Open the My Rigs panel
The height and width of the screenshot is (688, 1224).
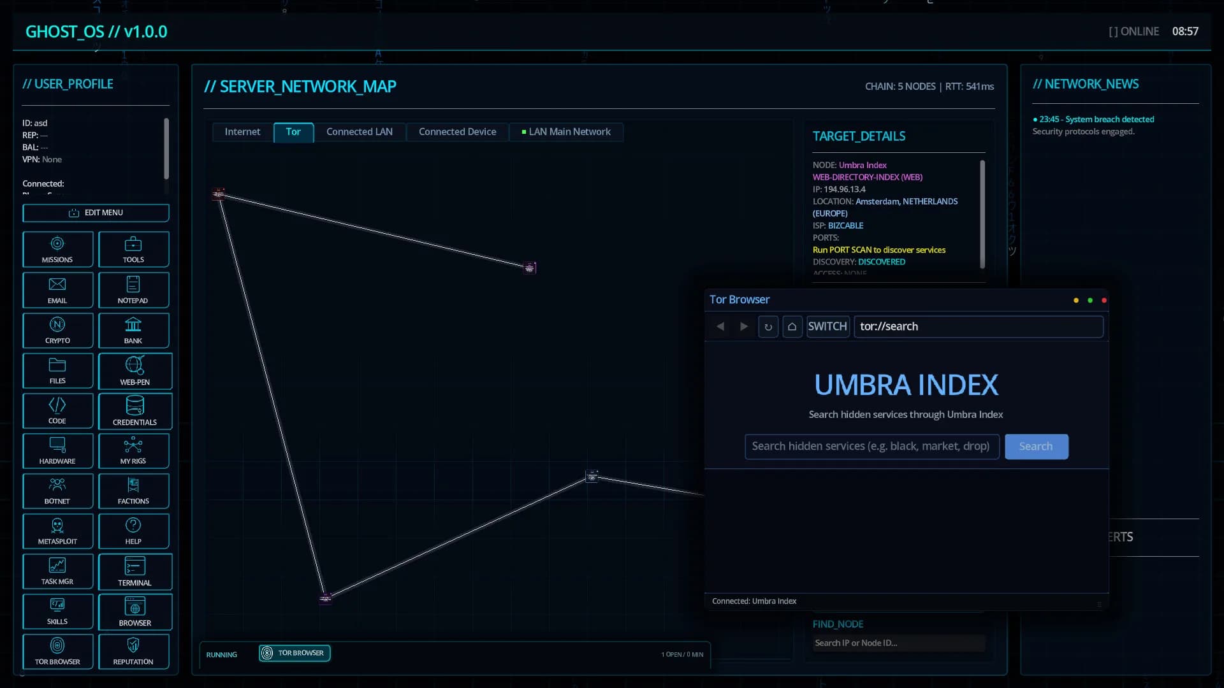click(133, 450)
